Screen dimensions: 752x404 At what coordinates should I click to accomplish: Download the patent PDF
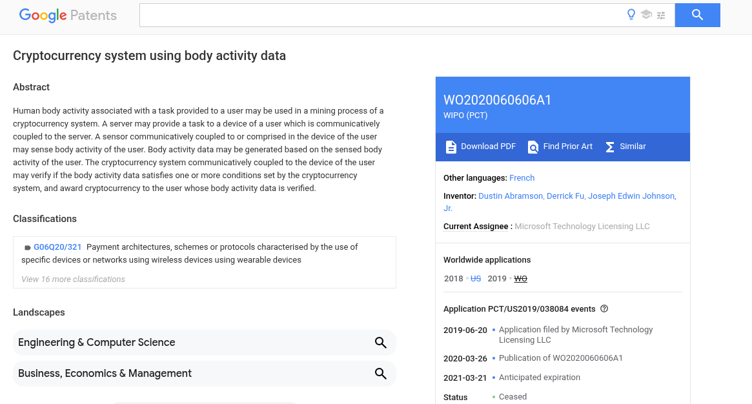click(x=480, y=146)
